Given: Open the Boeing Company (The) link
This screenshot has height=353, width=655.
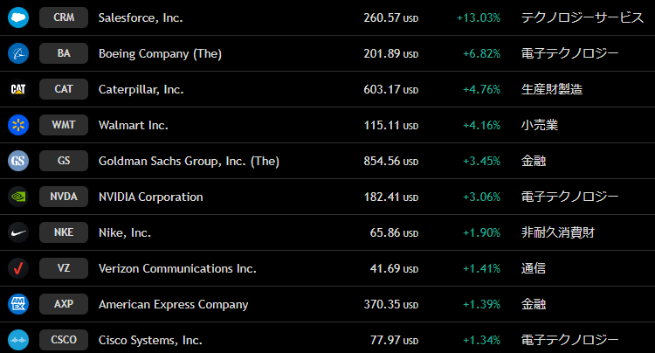Looking at the screenshot, I should point(160,53).
